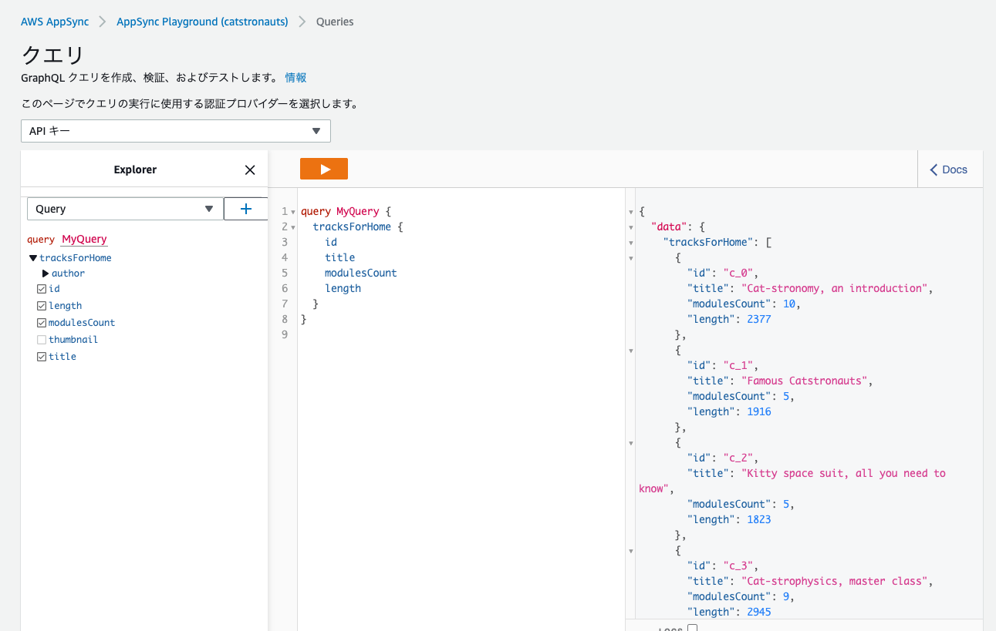
Task: Click MyQuery name in the editor
Action: (x=357, y=211)
